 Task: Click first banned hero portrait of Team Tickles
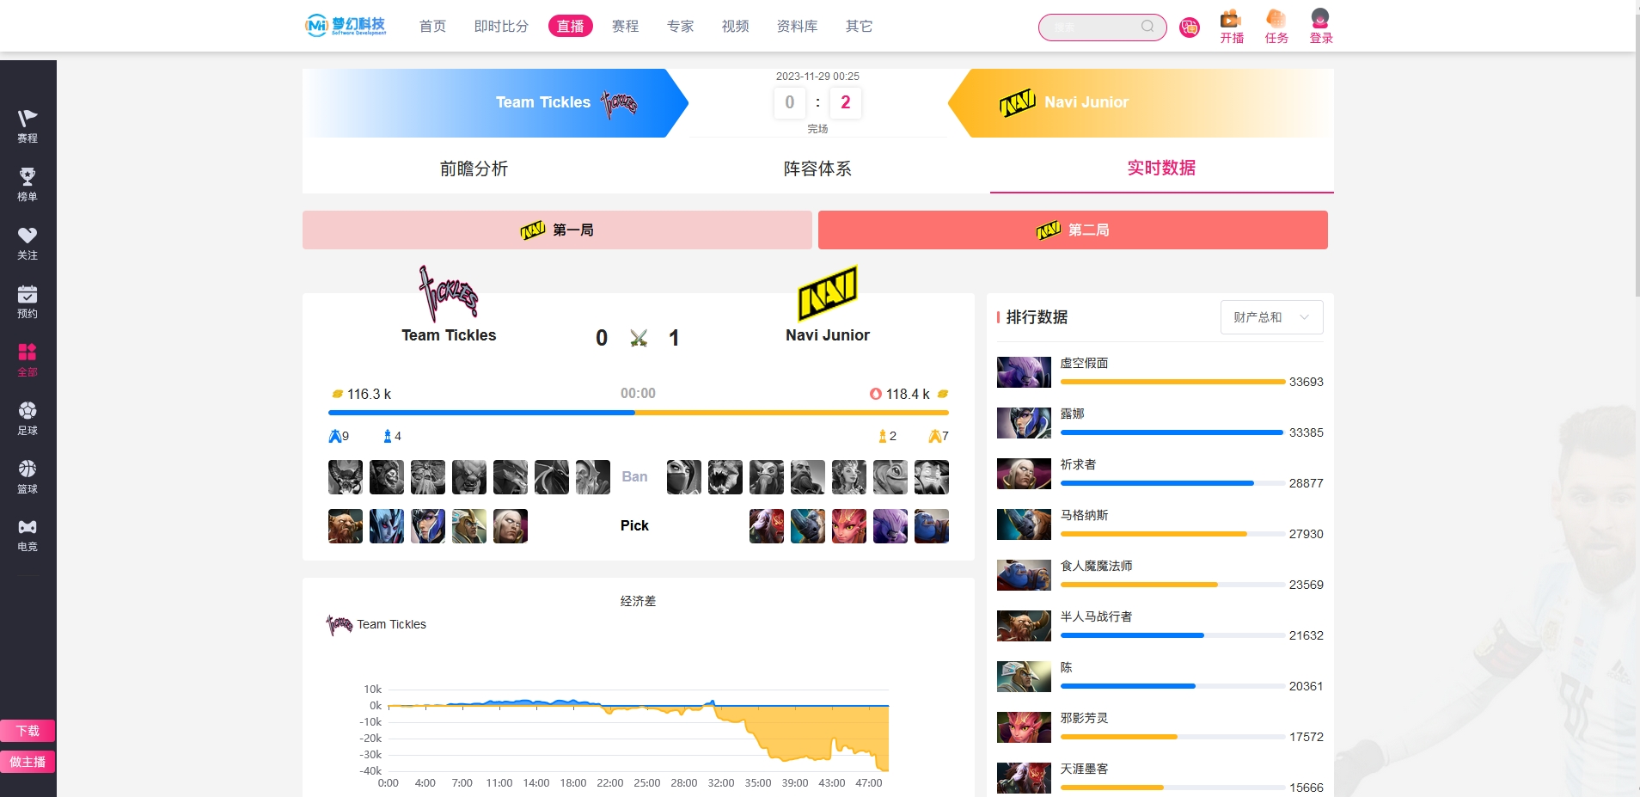tap(346, 477)
